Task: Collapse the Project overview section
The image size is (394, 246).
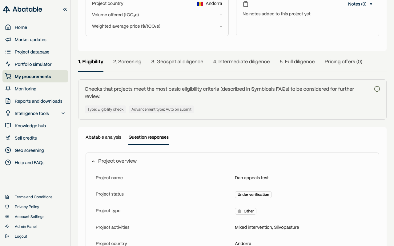Action: pos(93,161)
